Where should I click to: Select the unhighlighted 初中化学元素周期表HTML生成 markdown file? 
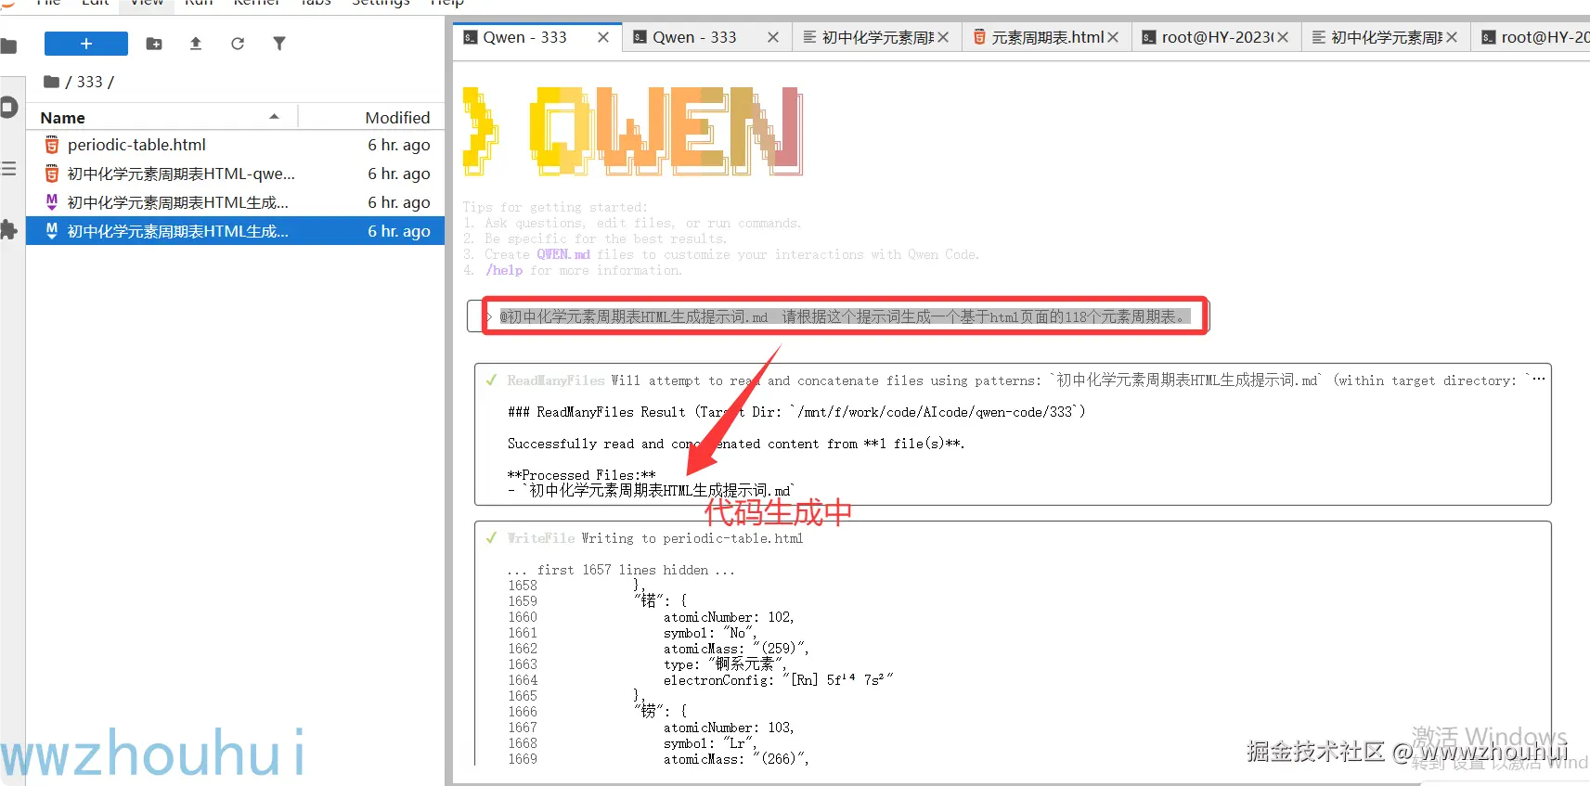(236, 202)
